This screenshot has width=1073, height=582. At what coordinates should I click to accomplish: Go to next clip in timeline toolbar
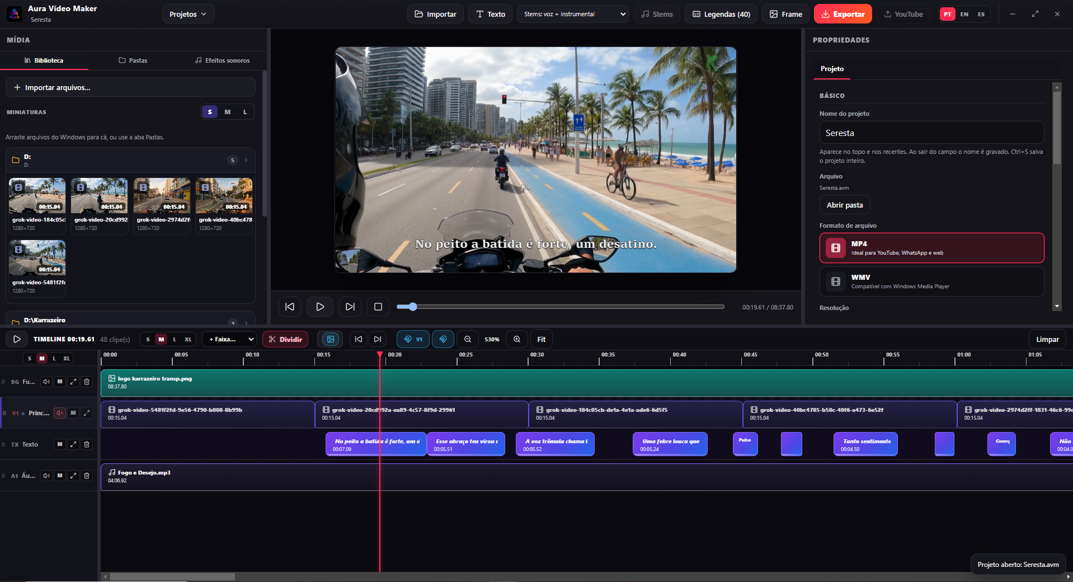point(378,339)
